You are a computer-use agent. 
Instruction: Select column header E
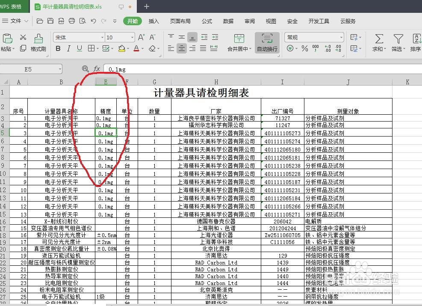(x=106, y=82)
